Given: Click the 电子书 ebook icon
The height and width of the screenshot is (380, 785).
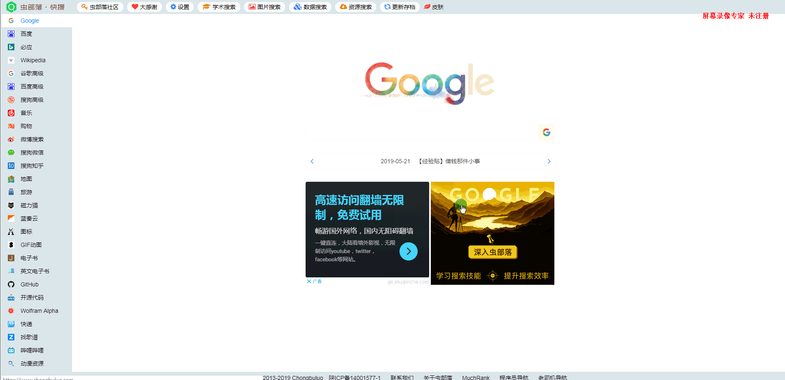Looking at the screenshot, I should pos(11,258).
